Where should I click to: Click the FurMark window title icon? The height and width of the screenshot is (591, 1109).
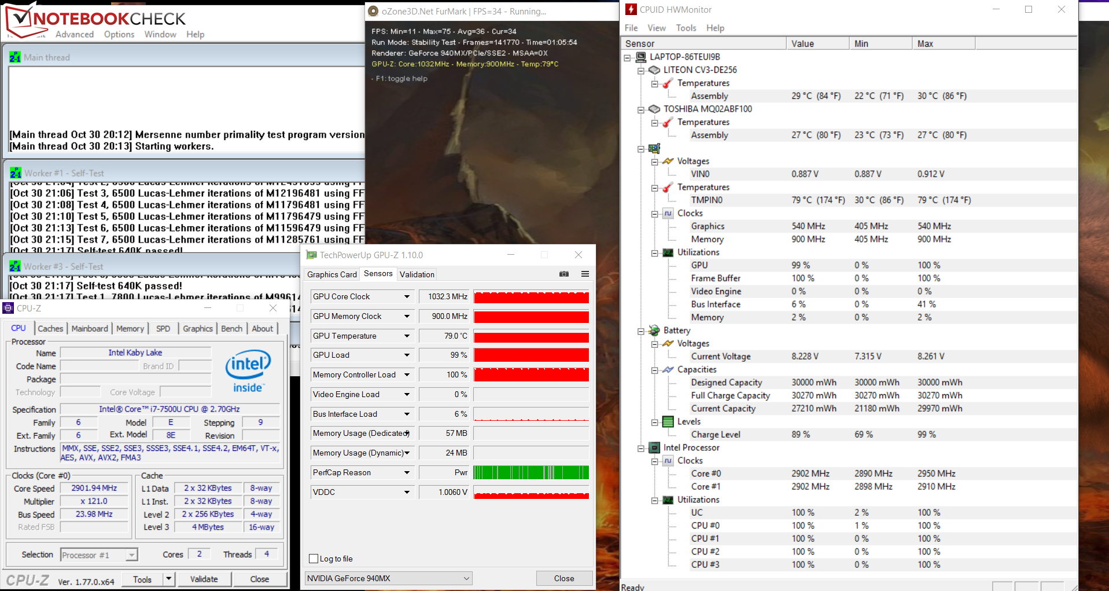(x=373, y=11)
